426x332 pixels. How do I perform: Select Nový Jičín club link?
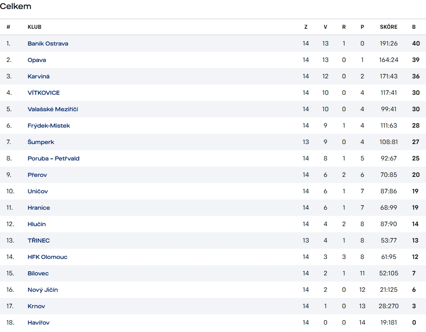point(43,290)
